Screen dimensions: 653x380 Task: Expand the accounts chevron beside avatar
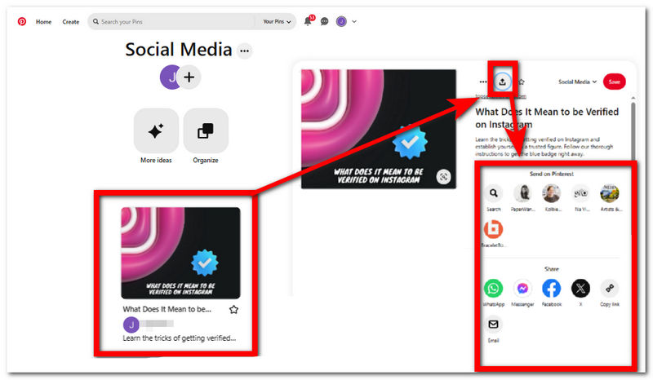coord(354,22)
